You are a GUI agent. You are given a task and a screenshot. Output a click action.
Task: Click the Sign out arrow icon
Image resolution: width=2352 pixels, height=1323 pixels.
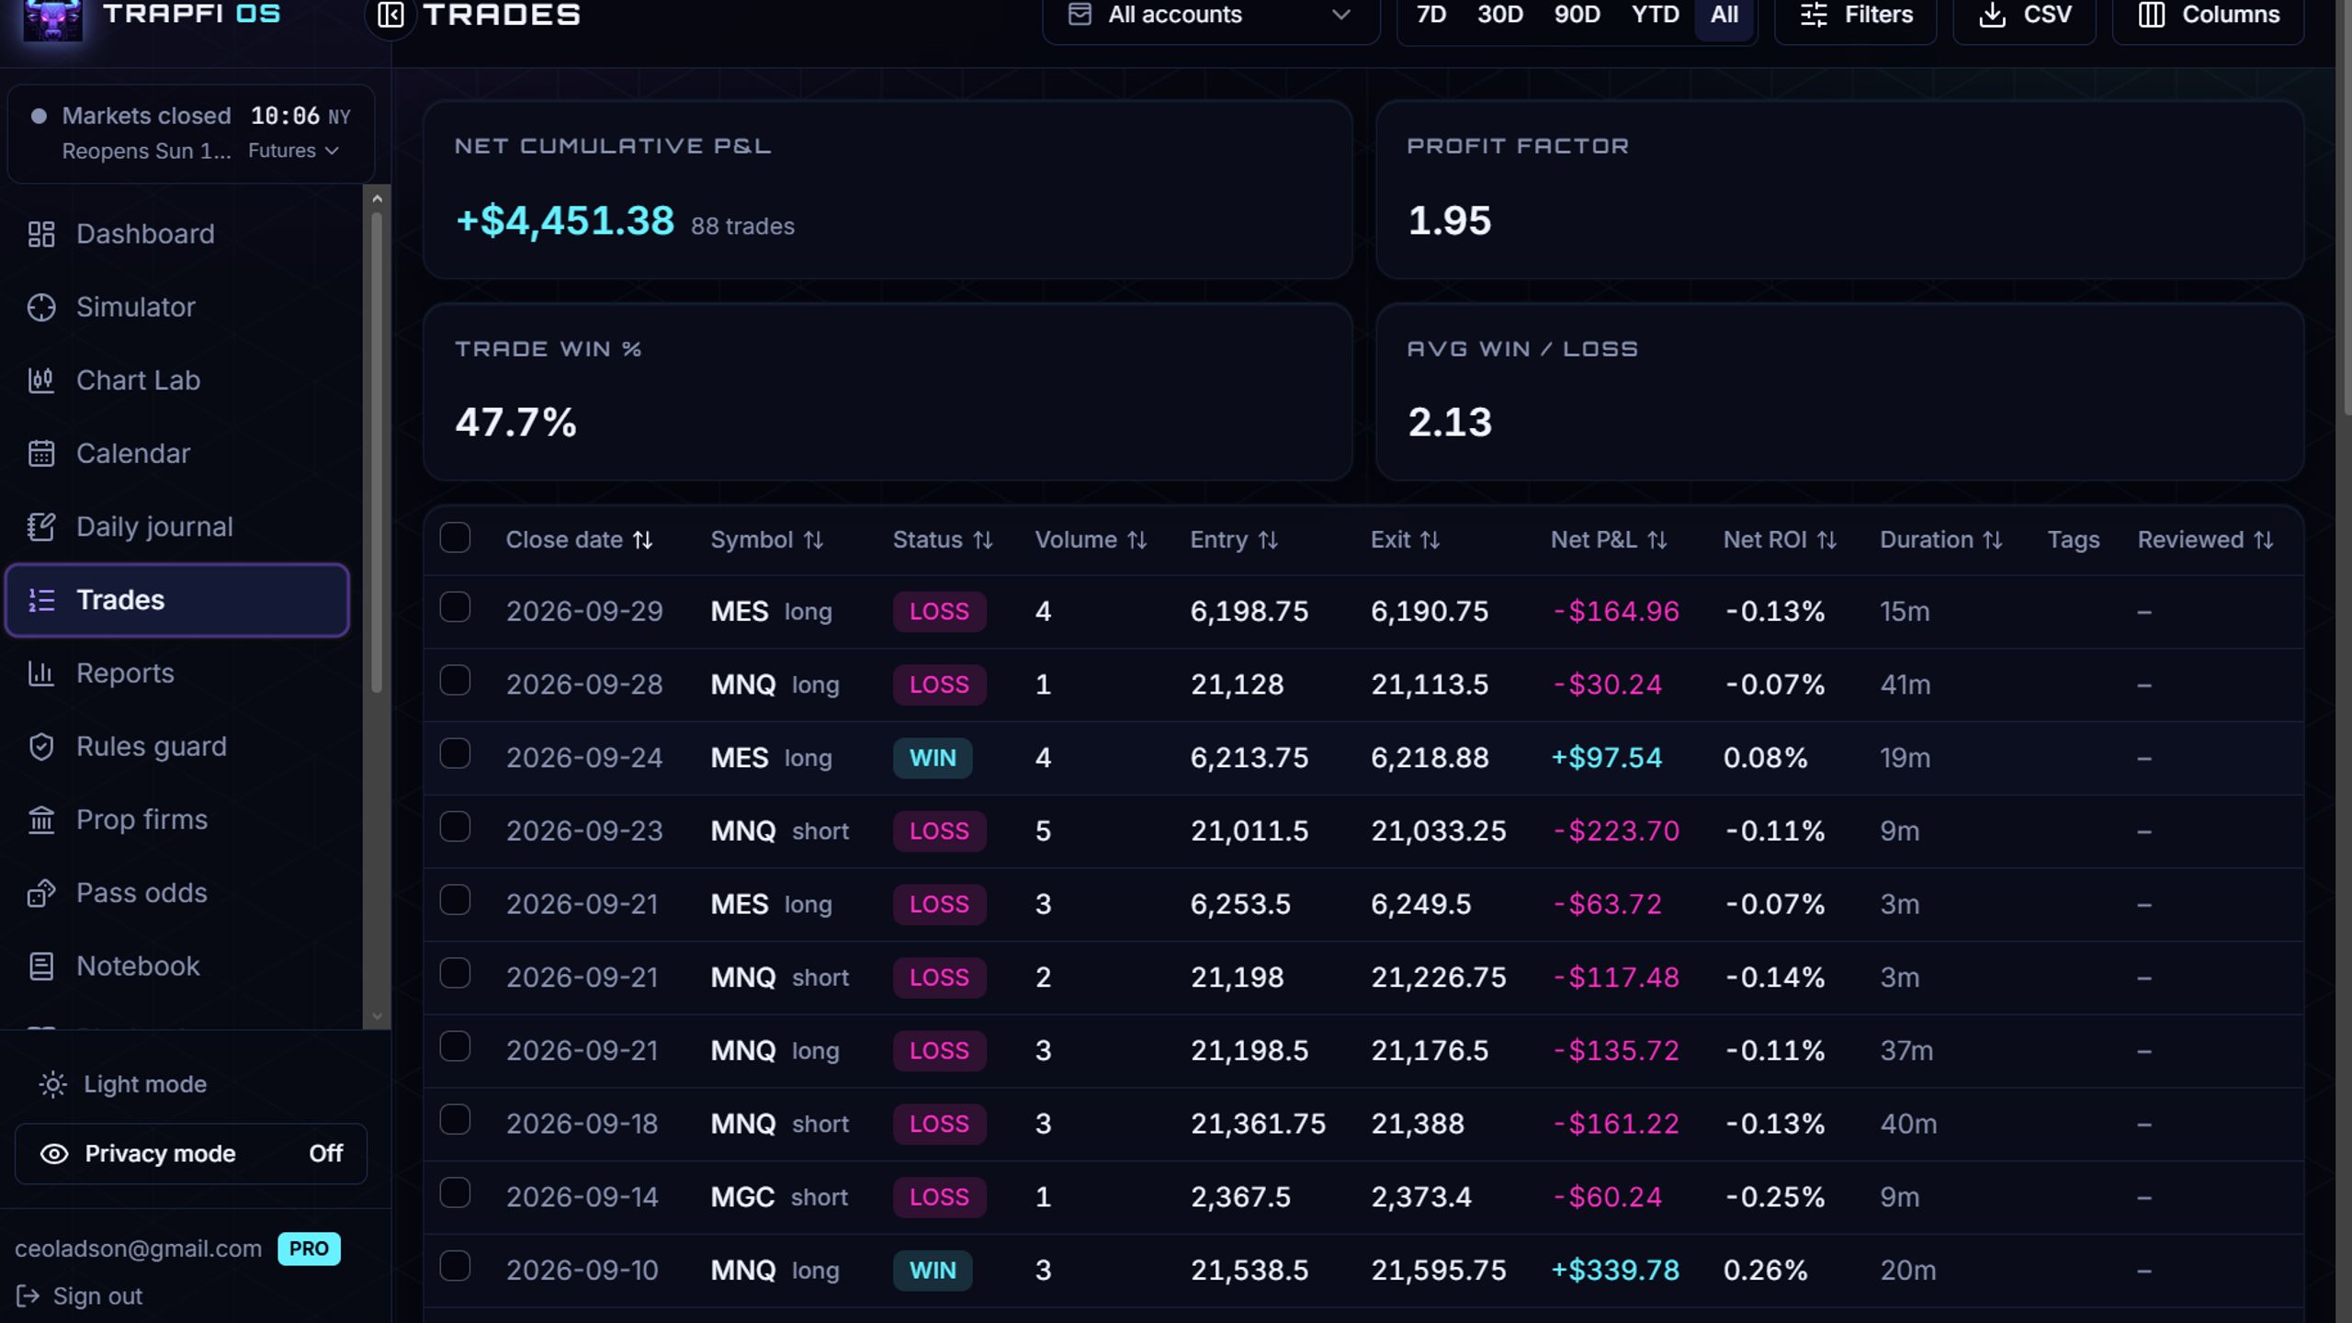pyautogui.click(x=28, y=1296)
